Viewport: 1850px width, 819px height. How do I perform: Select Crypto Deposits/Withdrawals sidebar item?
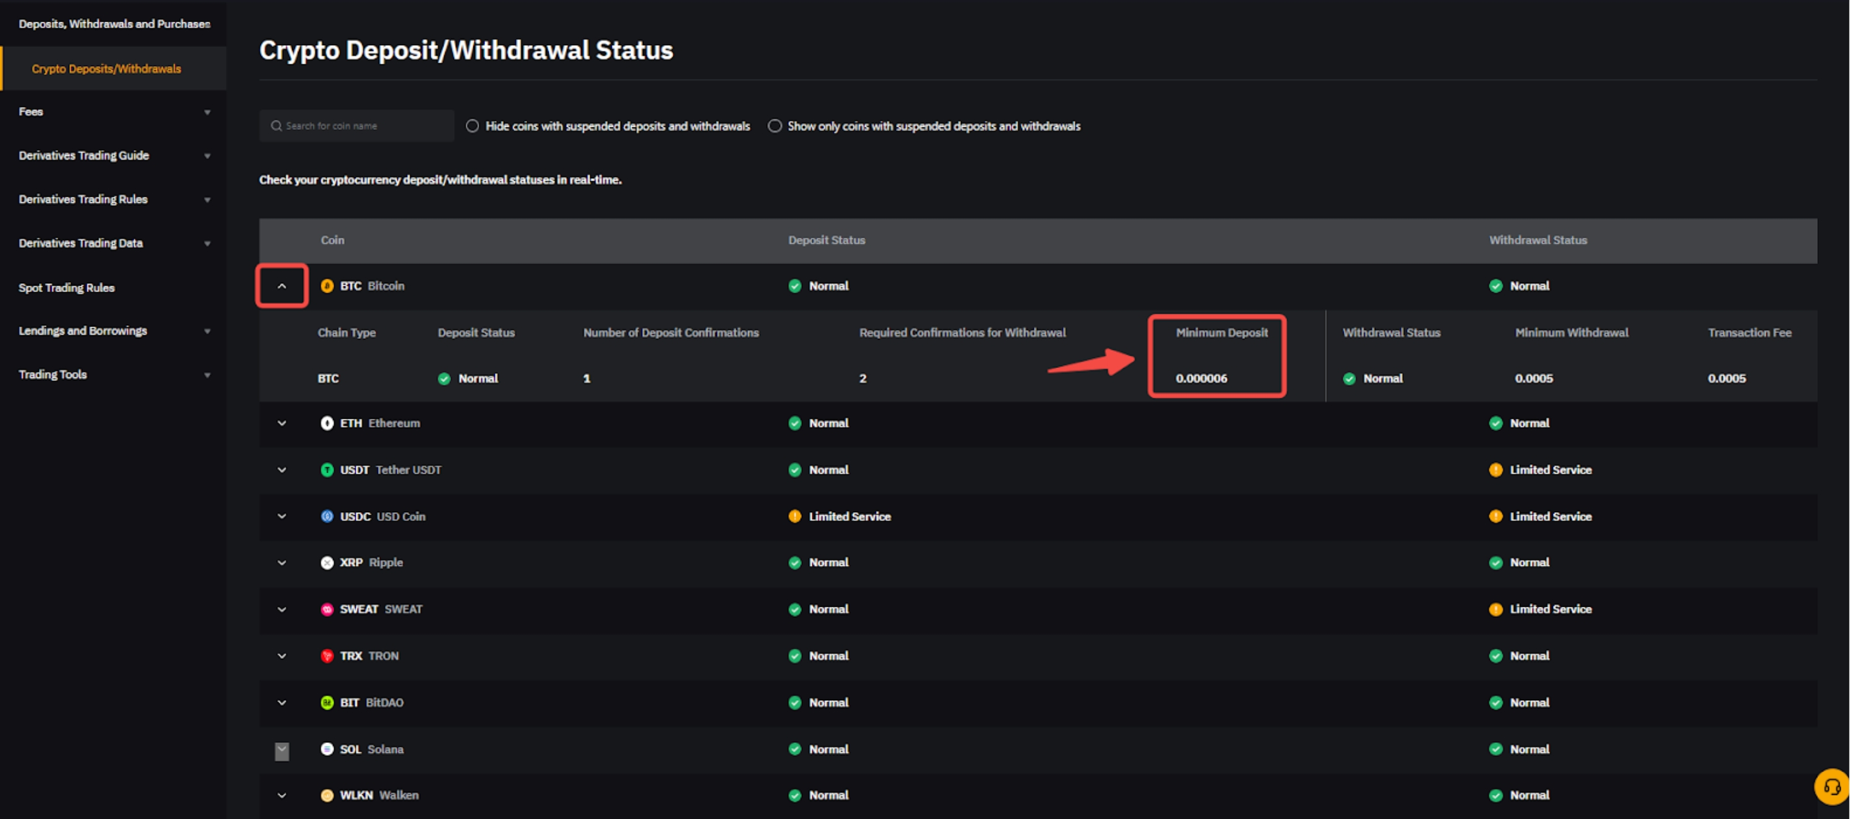click(x=106, y=68)
